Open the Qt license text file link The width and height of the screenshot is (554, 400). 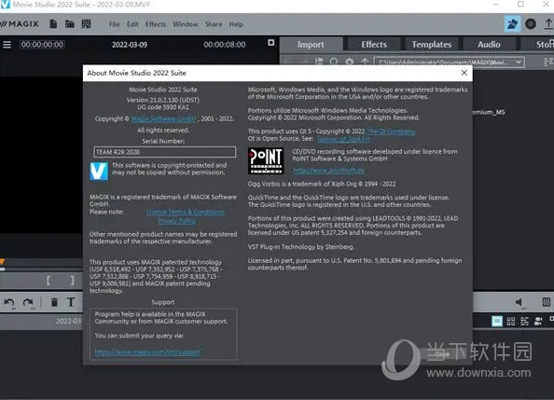coord(343,139)
